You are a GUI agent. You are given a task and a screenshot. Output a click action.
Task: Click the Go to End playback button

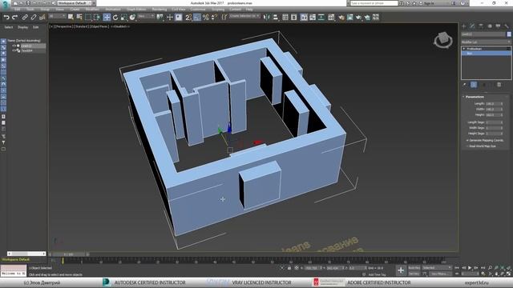[483, 268]
